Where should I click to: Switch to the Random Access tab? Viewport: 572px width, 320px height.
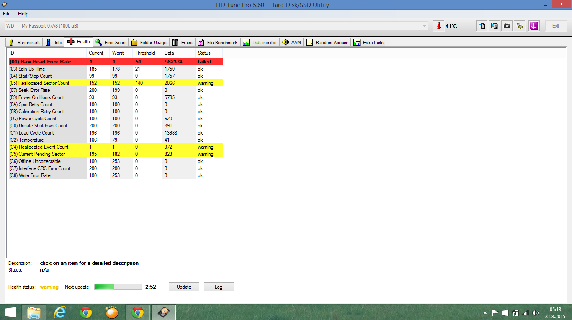(327, 42)
